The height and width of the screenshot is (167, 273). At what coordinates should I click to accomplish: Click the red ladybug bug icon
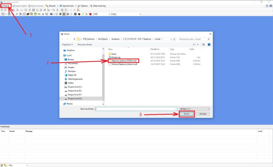pos(90,14)
